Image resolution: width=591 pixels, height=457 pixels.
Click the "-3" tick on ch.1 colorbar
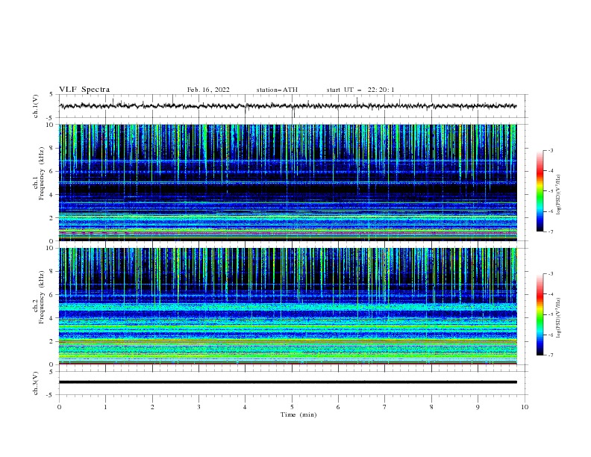click(550, 150)
